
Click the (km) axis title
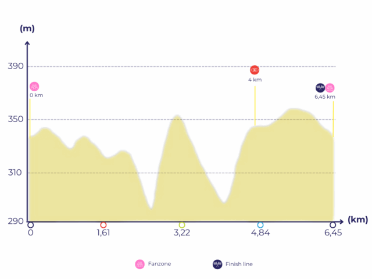pos(357,220)
